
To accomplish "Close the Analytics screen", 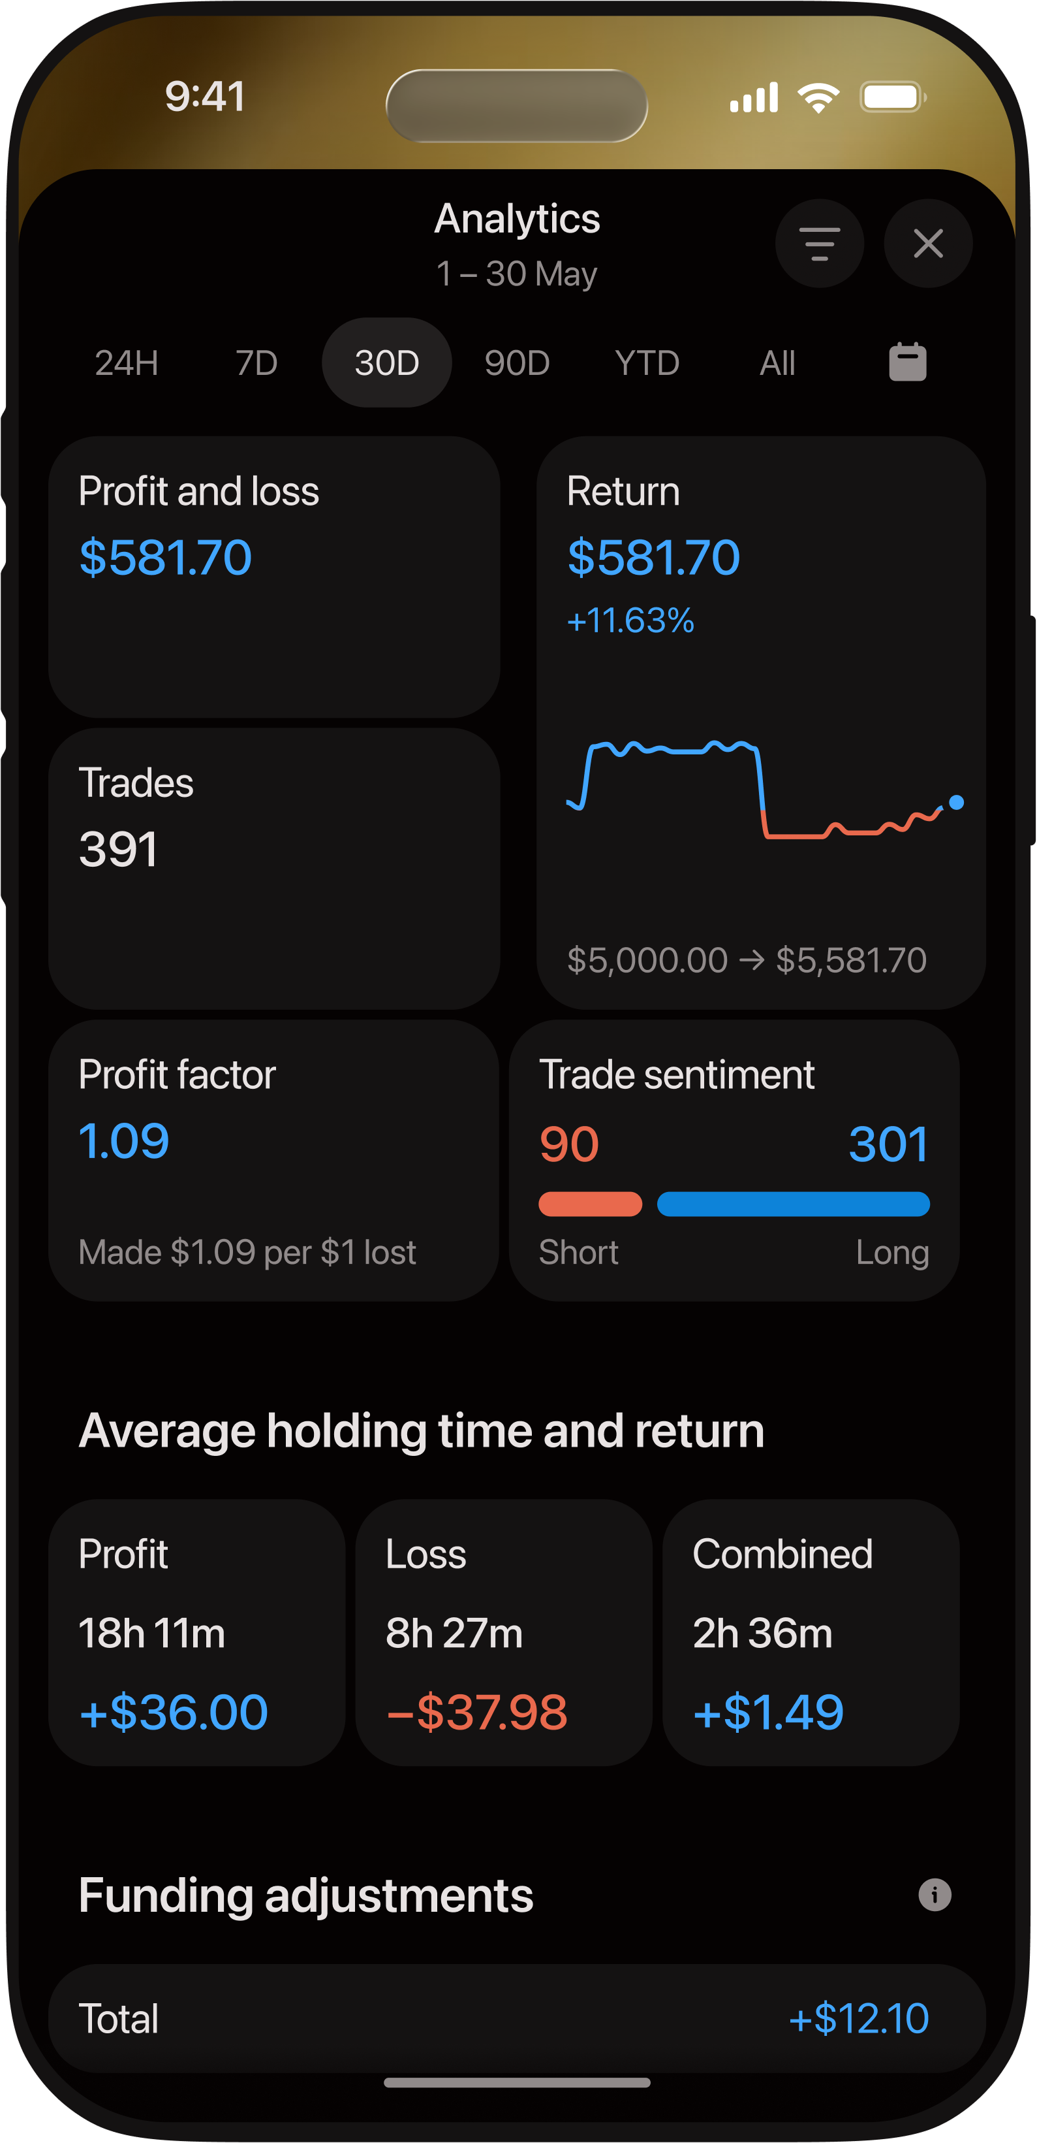I will 928,243.
